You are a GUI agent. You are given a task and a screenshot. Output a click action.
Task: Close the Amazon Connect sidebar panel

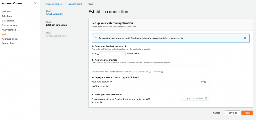[x=35, y=3]
